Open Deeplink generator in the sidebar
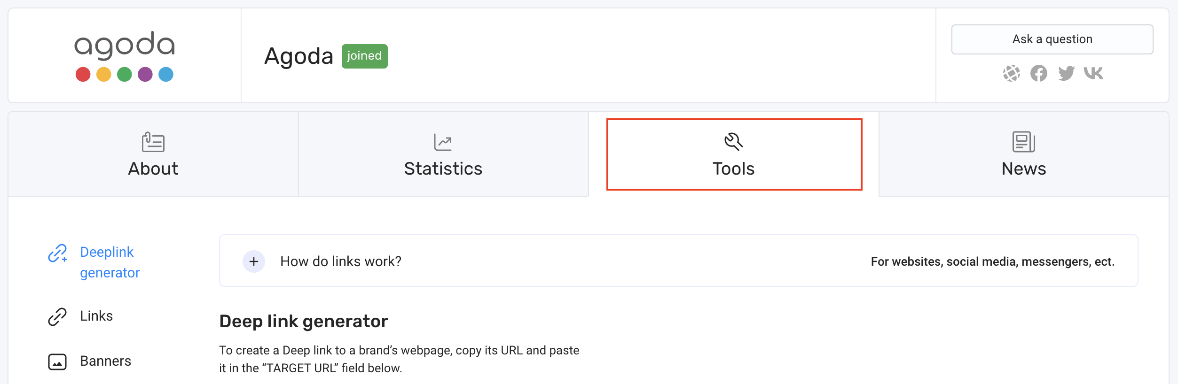The width and height of the screenshot is (1178, 384). pos(94,262)
